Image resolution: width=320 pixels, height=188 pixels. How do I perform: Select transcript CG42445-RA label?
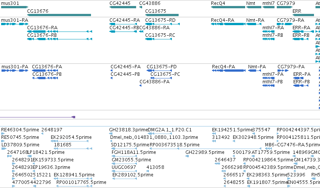click(x=125, y=20)
